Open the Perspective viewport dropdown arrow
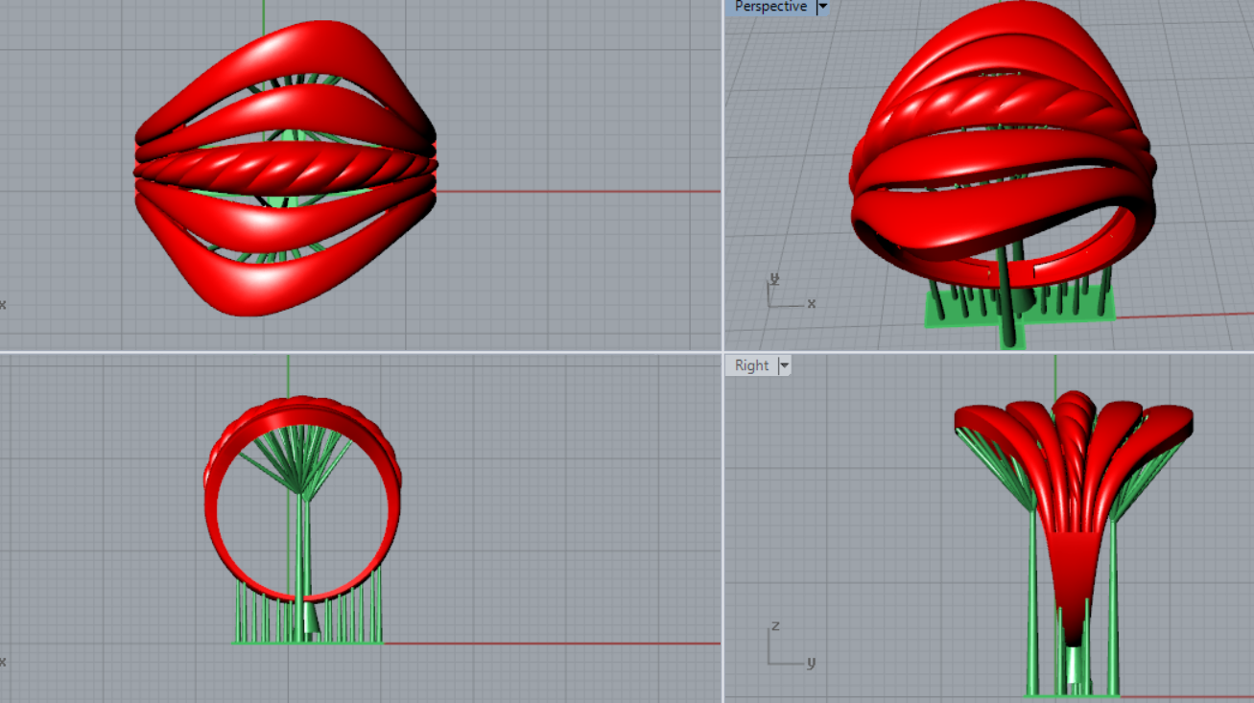This screenshot has width=1254, height=703. point(822,7)
